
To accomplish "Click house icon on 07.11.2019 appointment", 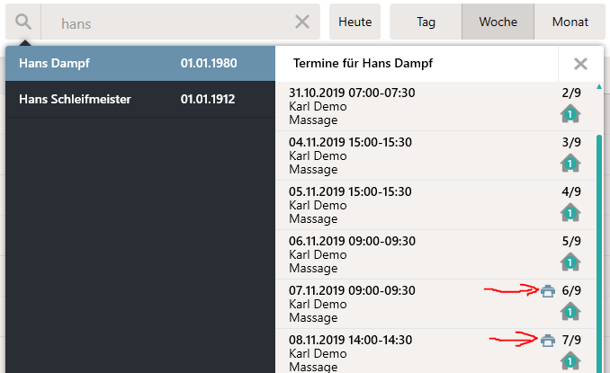I will pos(570,311).
